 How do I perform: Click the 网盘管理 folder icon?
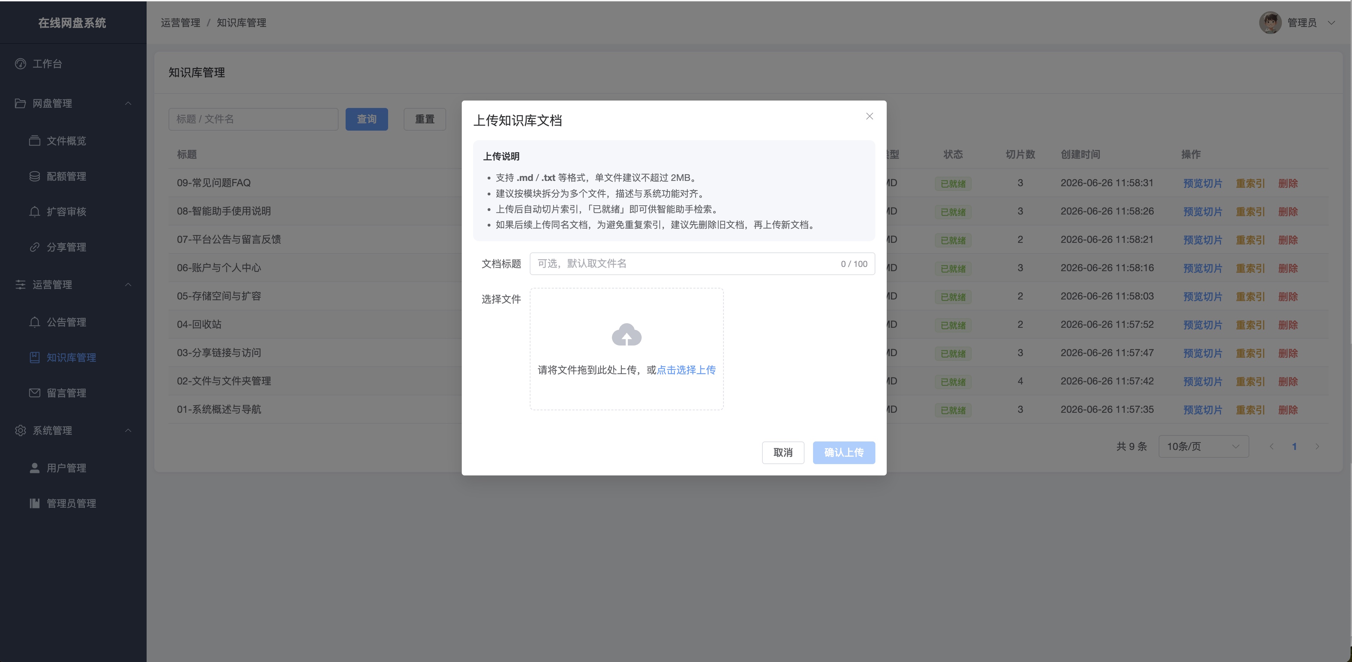[x=21, y=103]
